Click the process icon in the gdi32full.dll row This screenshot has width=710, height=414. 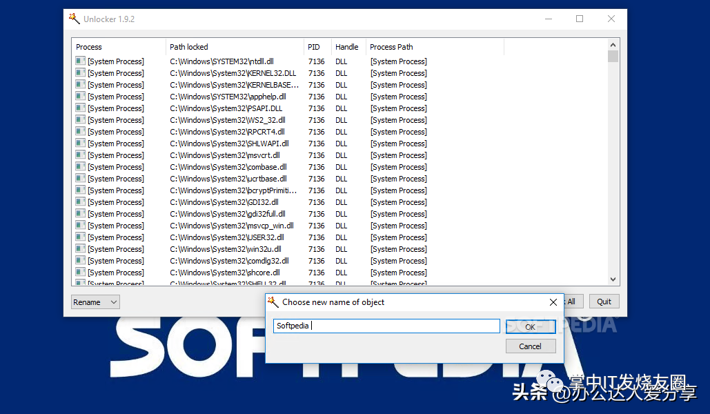(x=81, y=213)
